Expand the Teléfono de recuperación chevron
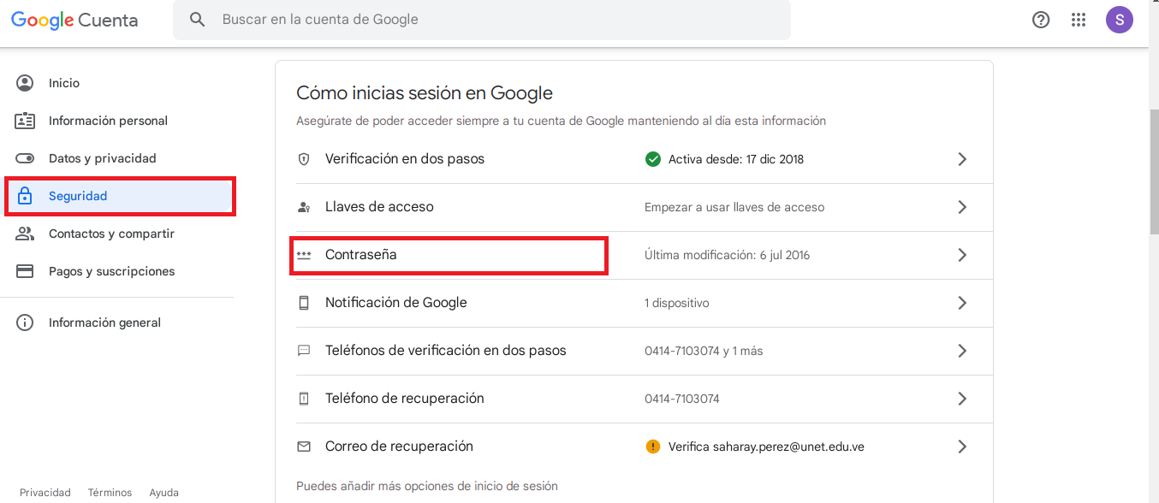Image resolution: width=1159 pixels, height=503 pixels. 961,398
